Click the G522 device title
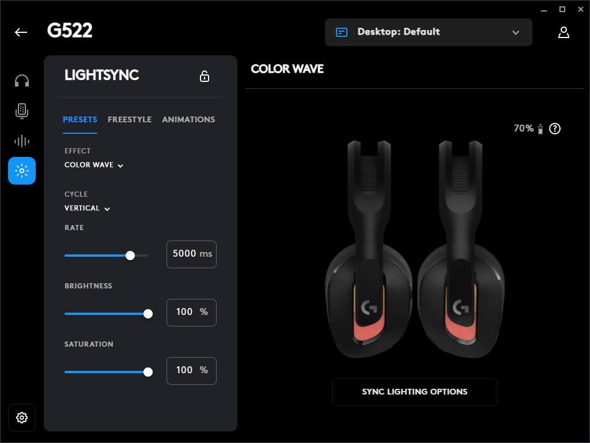 (x=70, y=31)
